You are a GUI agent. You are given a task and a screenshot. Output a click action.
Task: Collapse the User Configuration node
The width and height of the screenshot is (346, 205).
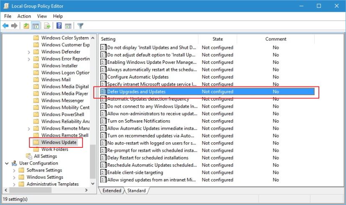click(x=7, y=163)
